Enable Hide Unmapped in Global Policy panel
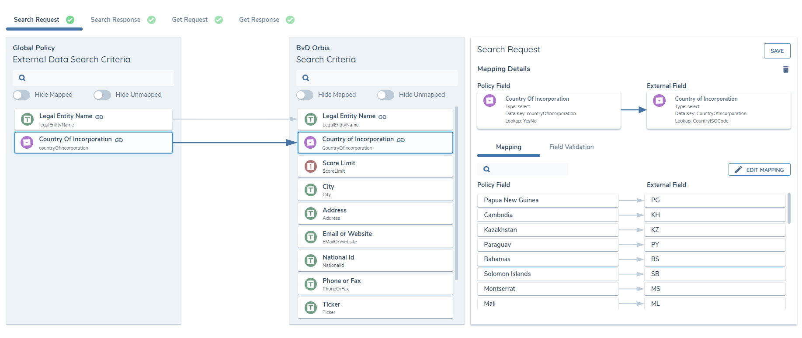 point(102,95)
